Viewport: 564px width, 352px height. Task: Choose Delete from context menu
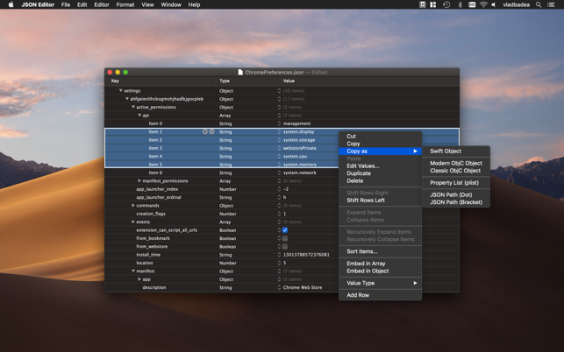(380, 181)
